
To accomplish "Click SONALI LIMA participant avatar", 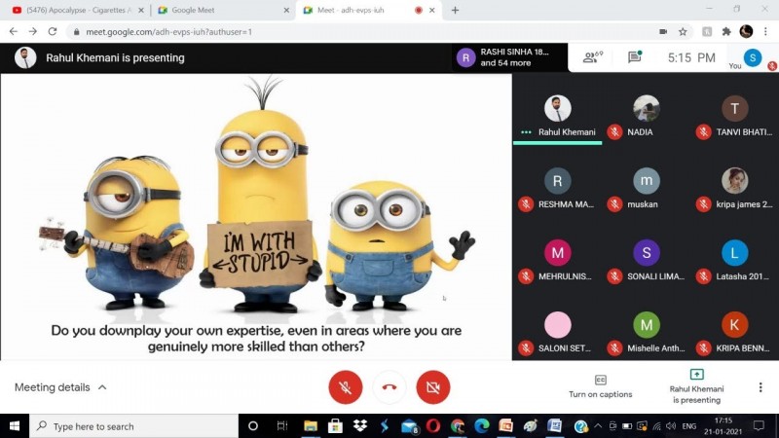I will click(x=646, y=253).
